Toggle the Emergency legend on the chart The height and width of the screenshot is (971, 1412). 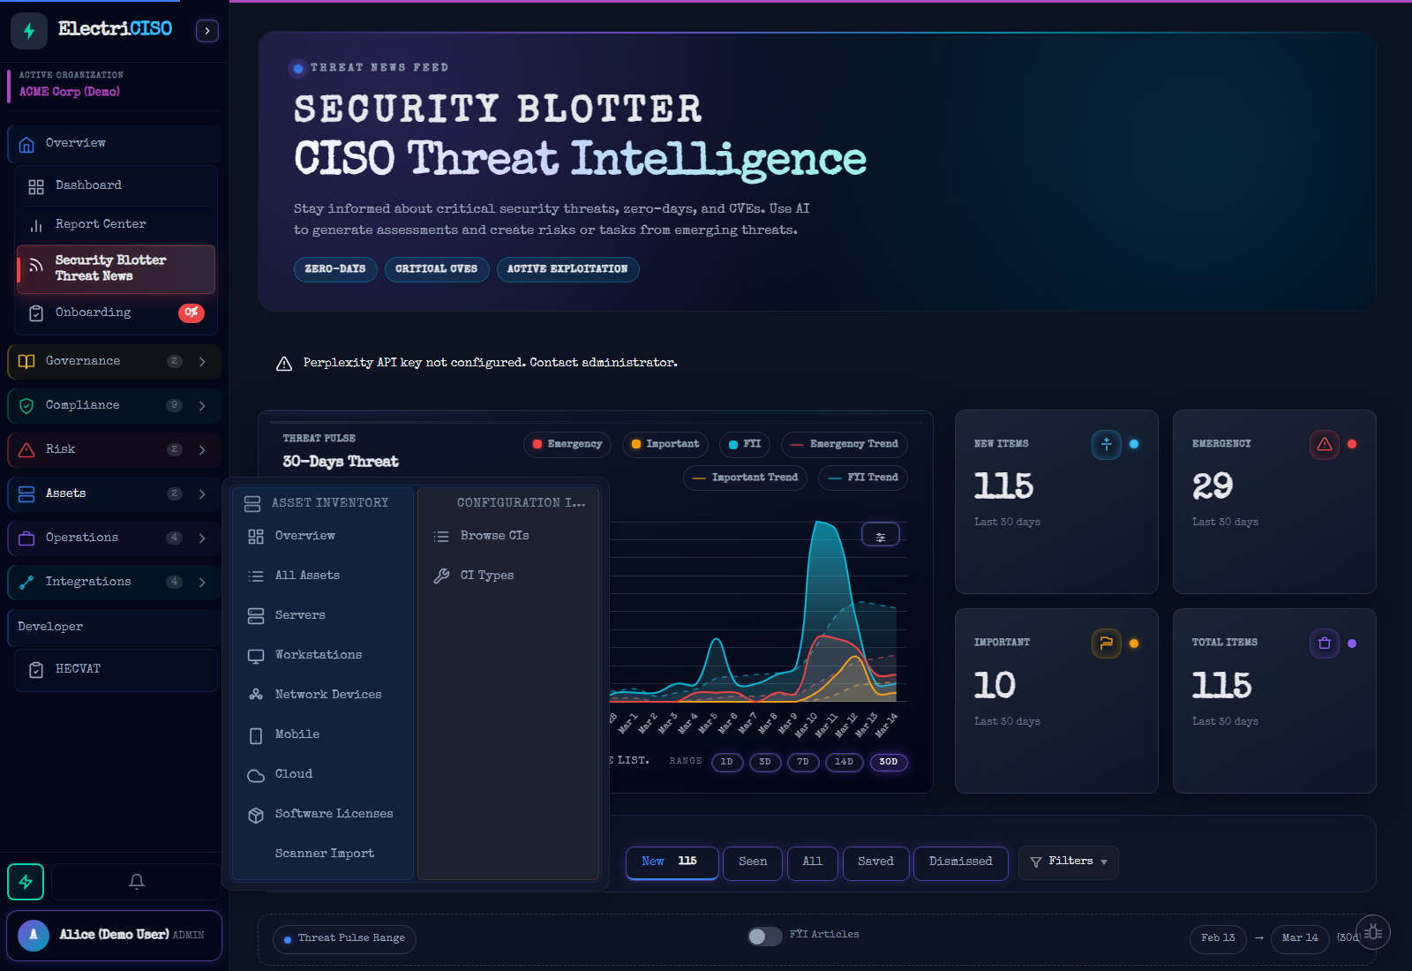pyautogui.click(x=567, y=444)
